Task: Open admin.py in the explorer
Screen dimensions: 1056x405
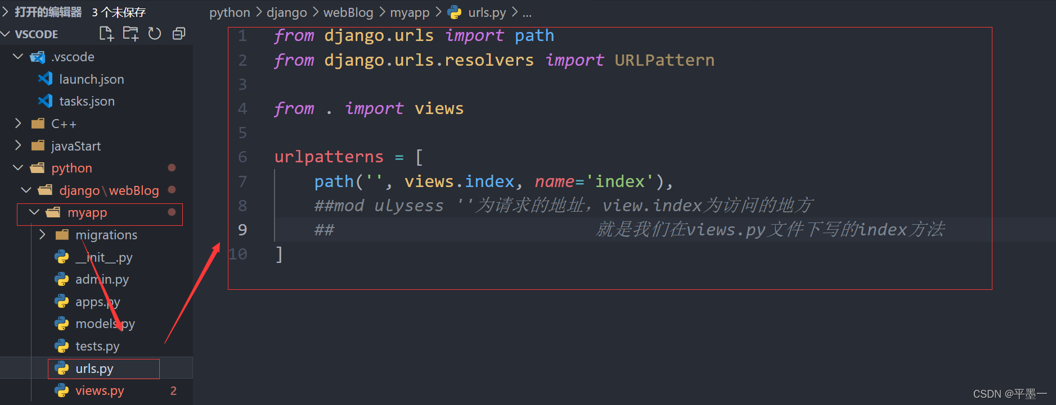Action: pyautogui.click(x=102, y=279)
